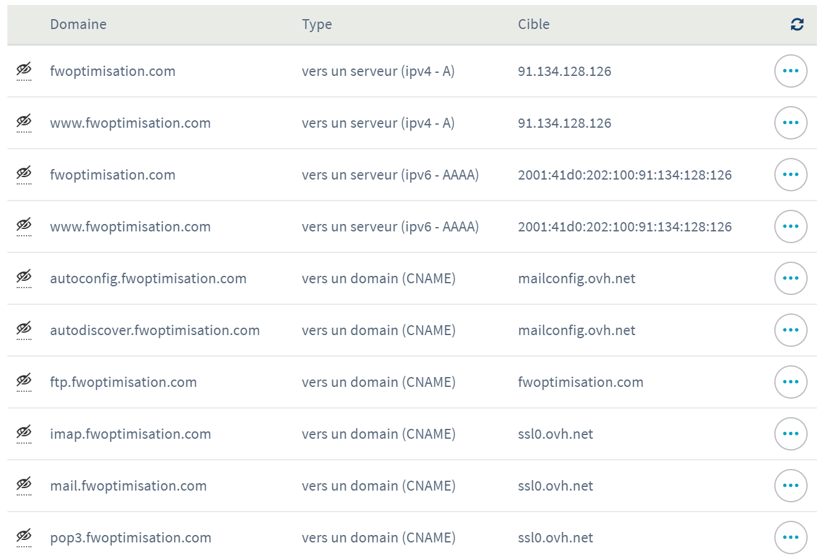The height and width of the screenshot is (556, 820).
Task: Toggle visibility icon for imap.fwoptimisation.com
Action: coord(24,433)
